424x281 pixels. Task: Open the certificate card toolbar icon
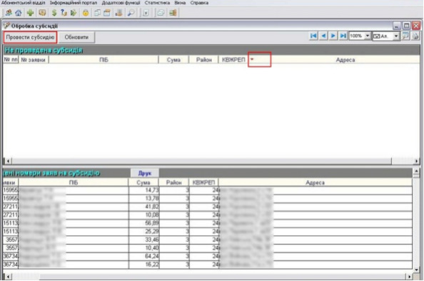(42, 13)
